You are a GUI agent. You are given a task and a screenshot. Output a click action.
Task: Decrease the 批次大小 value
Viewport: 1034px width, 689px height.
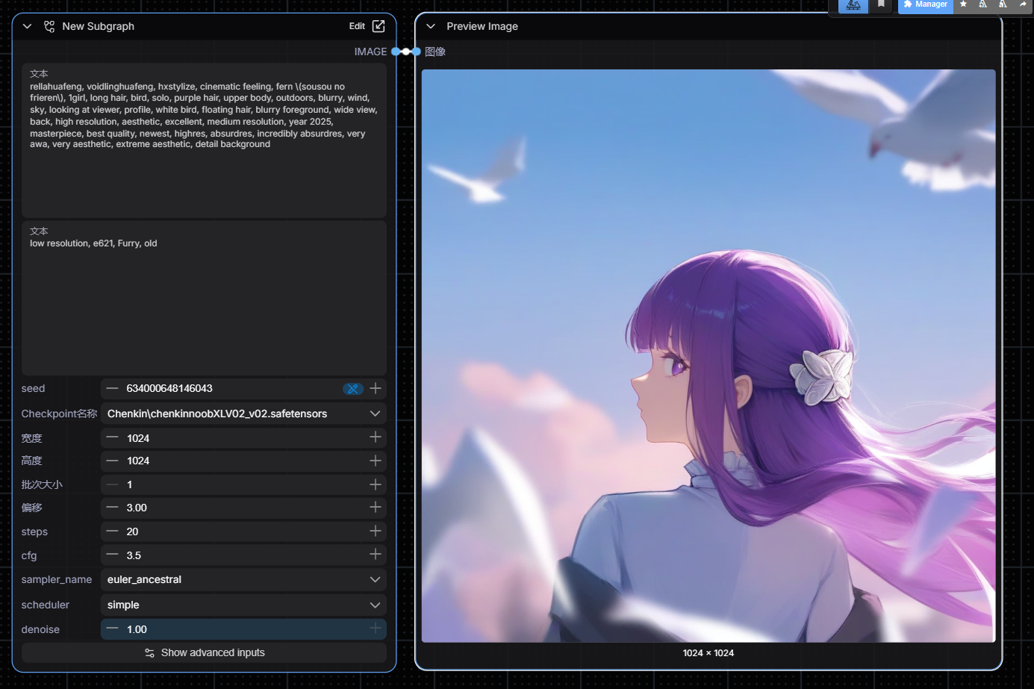(x=112, y=484)
